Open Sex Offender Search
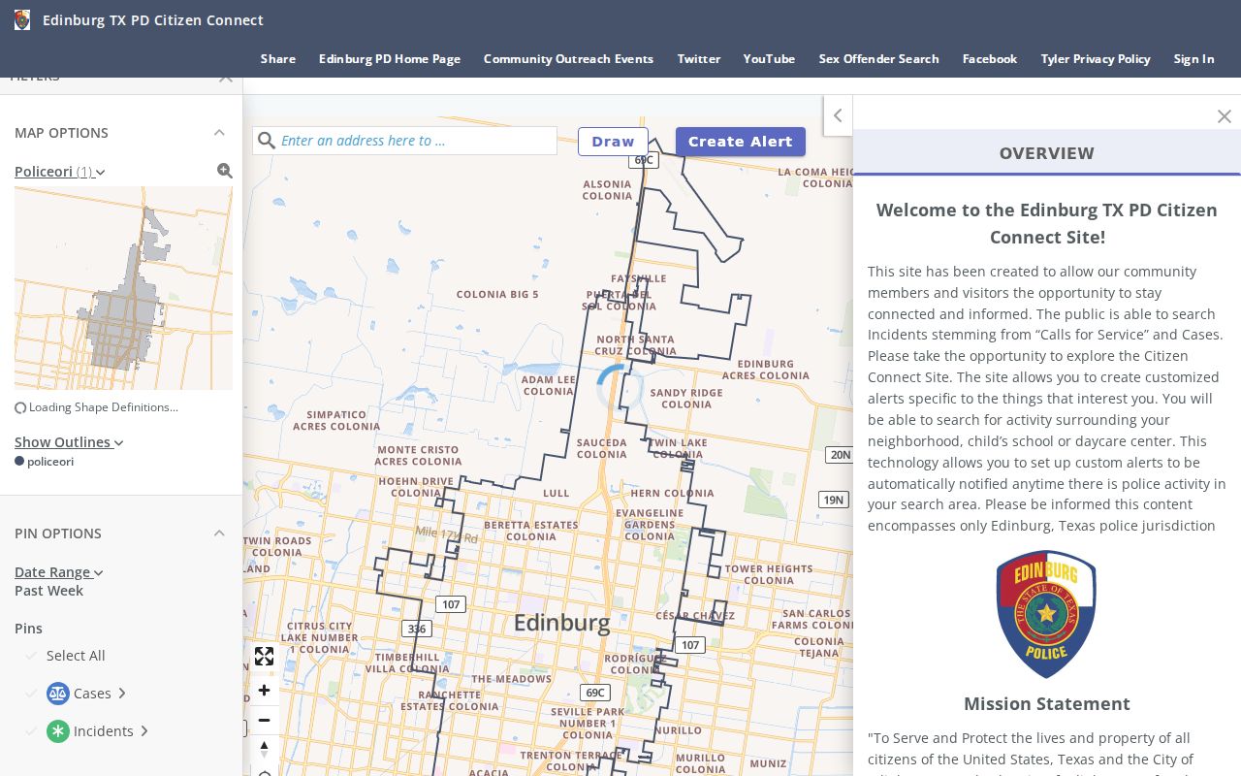 coord(879,59)
